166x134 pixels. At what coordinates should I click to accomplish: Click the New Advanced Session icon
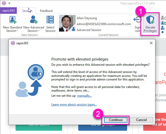coord(34,20)
